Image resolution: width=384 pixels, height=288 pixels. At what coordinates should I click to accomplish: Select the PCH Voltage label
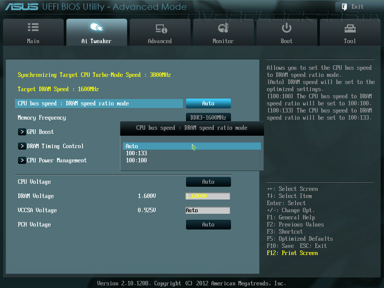click(x=34, y=225)
